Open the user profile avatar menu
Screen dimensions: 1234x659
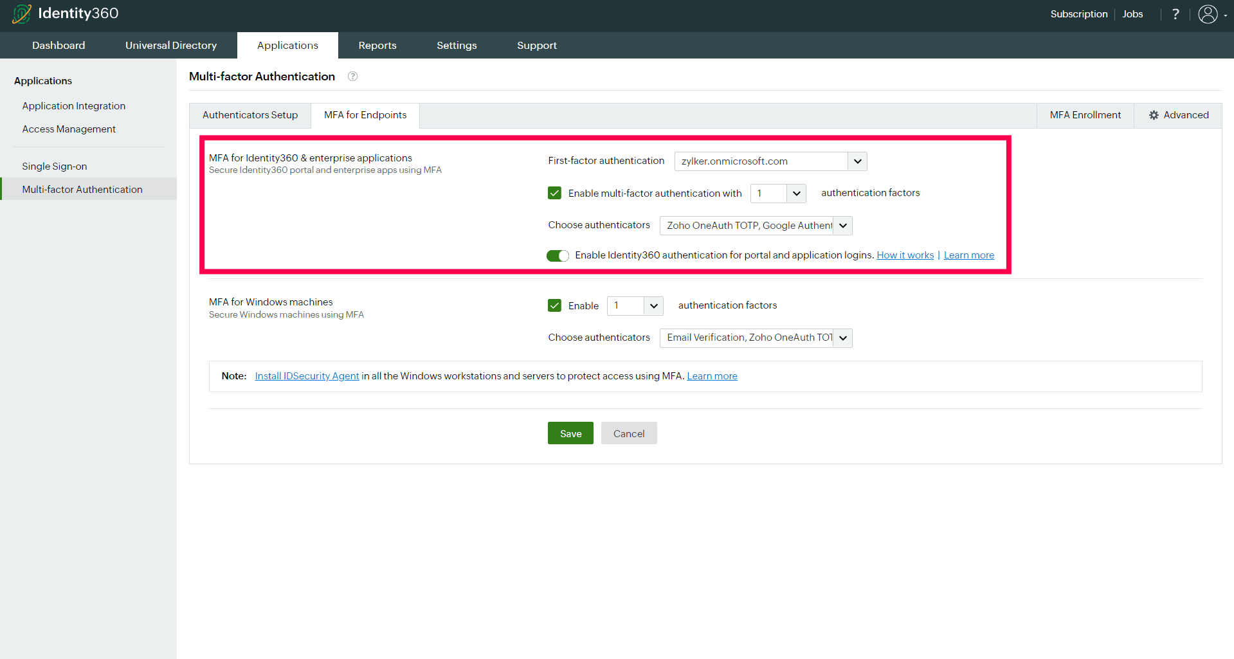point(1208,14)
